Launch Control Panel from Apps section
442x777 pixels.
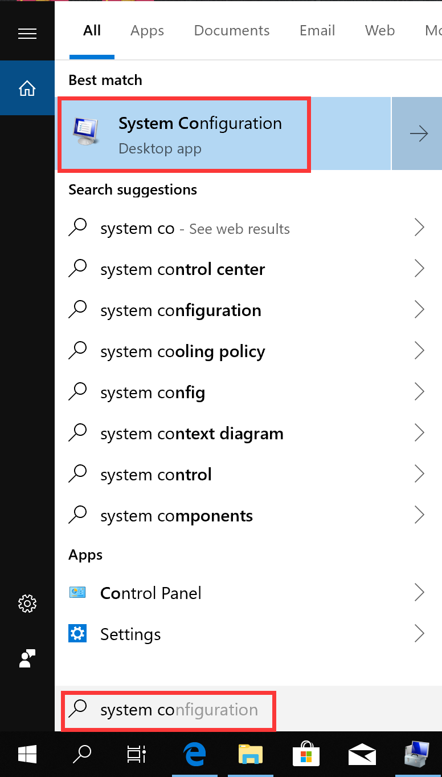click(150, 593)
